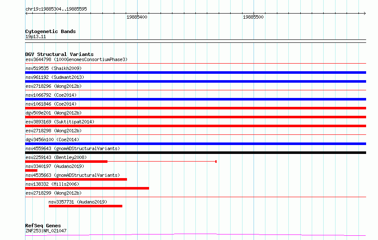
Task: Click the red bar under nsv3357731
Action: click(x=85, y=206)
